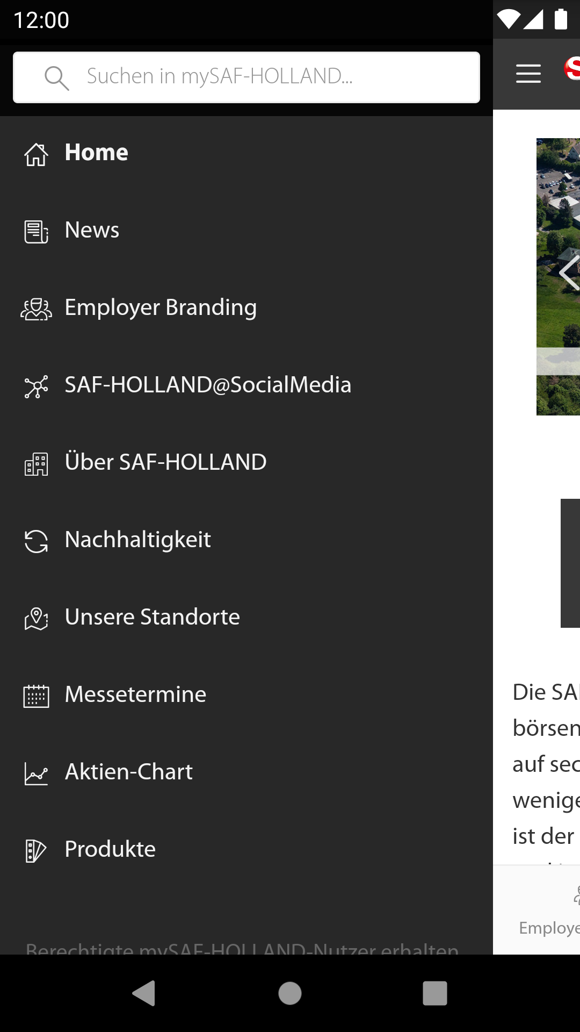Viewport: 580px width, 1032px height.
Task: Tap the News newspaper icon
Action: [x=36, y=232]
